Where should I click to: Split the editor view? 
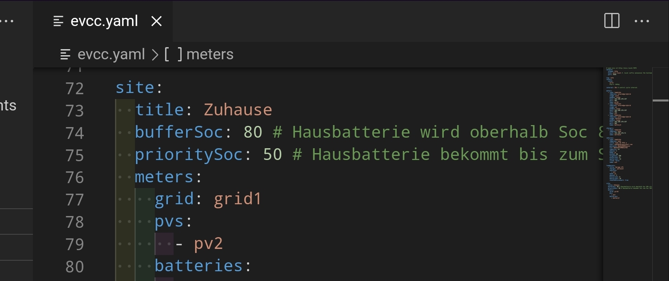pos(611,21)
